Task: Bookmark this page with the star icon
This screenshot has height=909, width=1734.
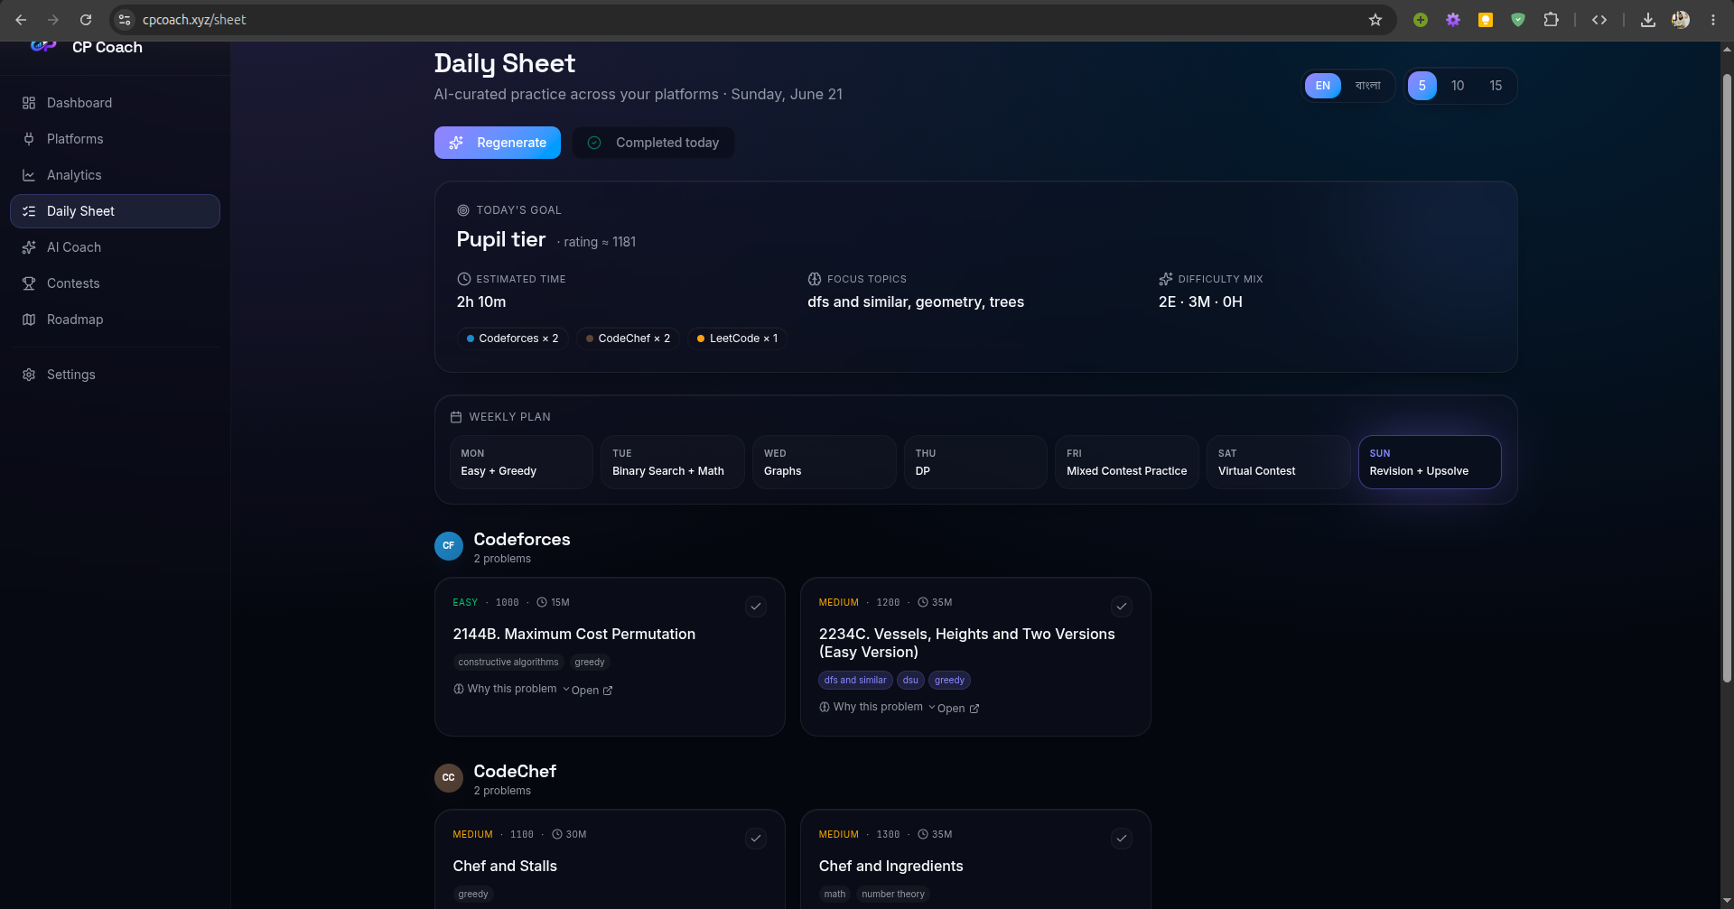Action: point(1375,20)
